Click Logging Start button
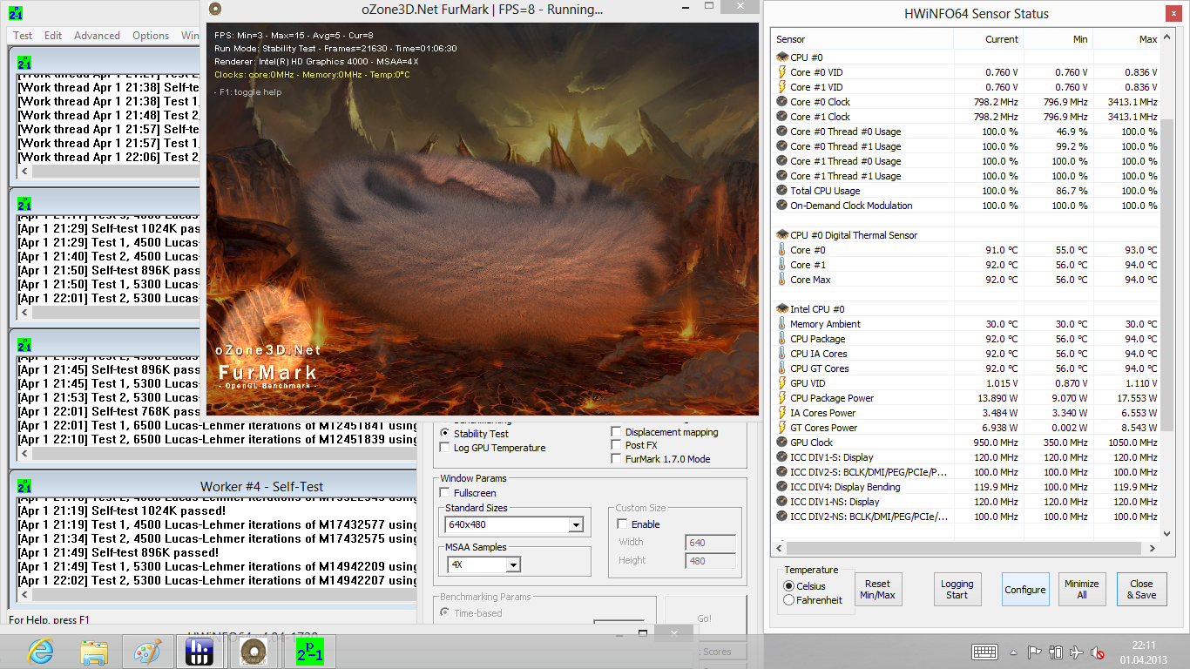The width and height of the screenshot is (1190, 669). pos(957,590)
